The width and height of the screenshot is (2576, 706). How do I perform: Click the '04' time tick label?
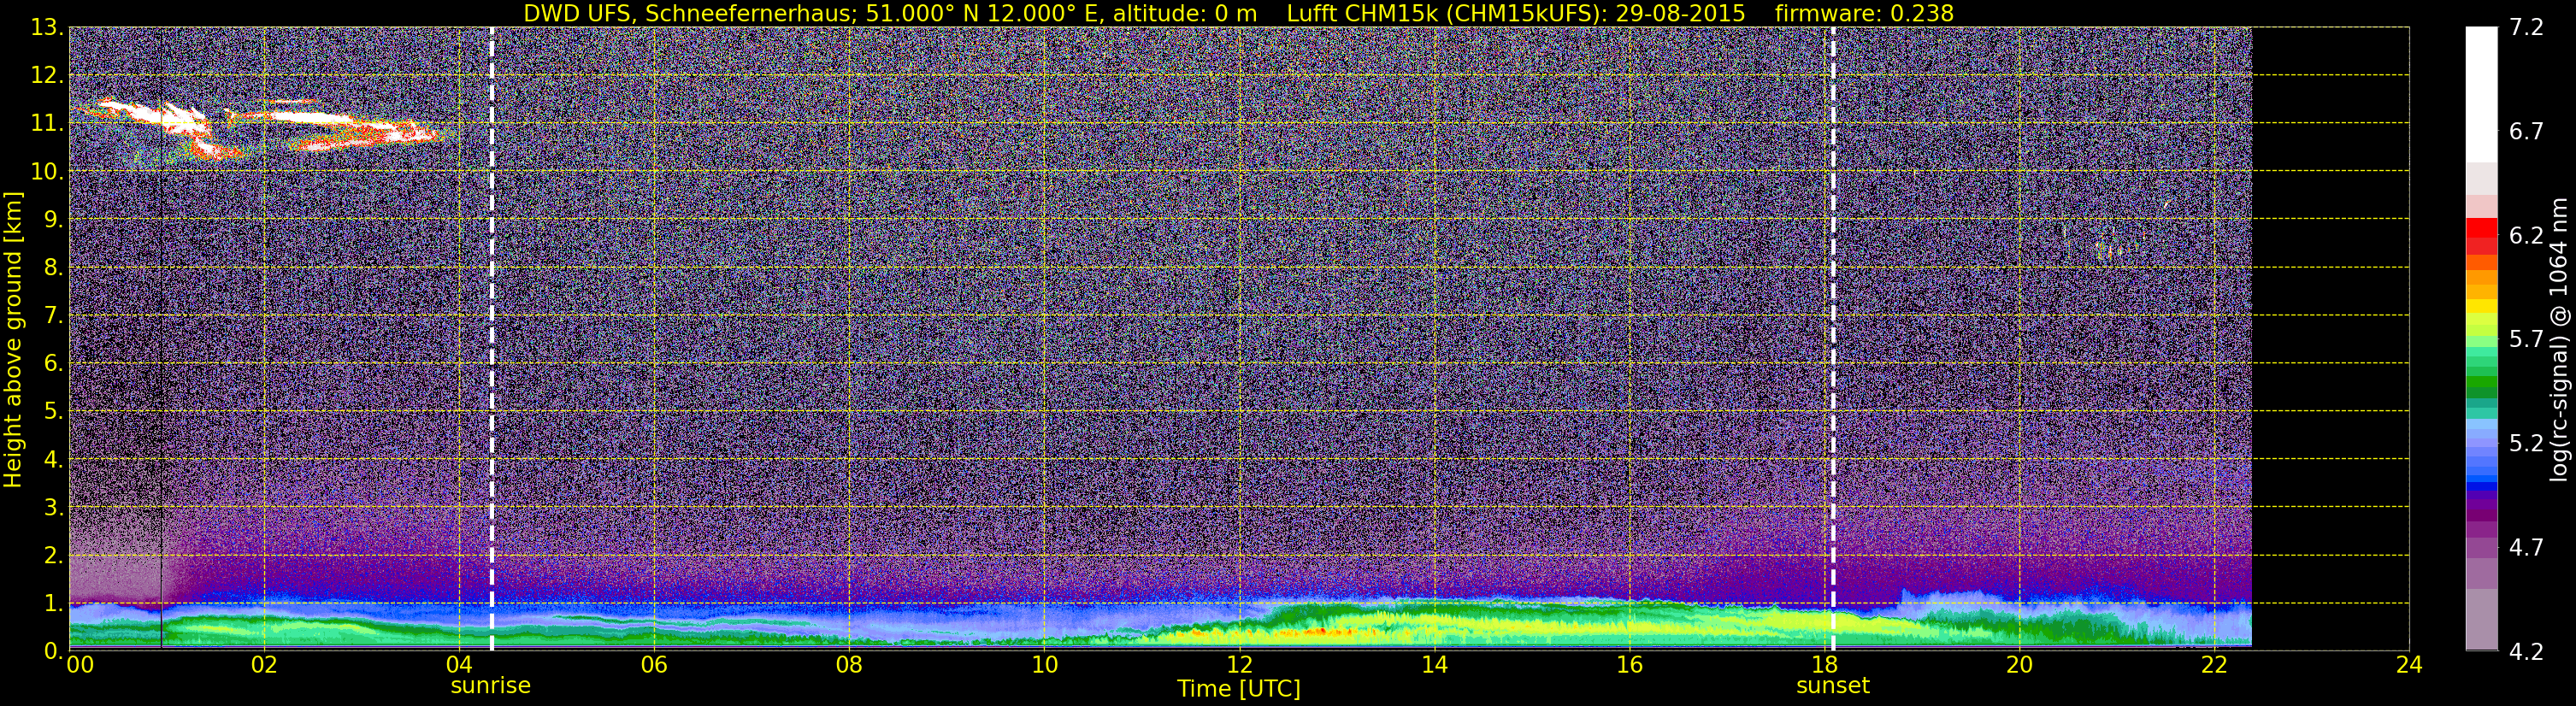point(458,665)
